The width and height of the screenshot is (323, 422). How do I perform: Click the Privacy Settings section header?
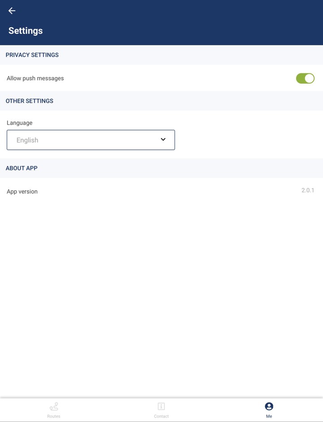point(32,55)
